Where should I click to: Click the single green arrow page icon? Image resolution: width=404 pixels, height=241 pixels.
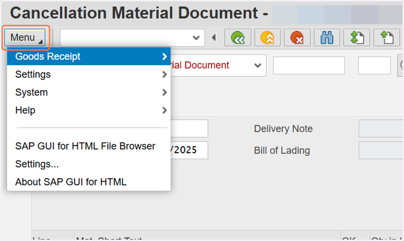click(386, 38)
